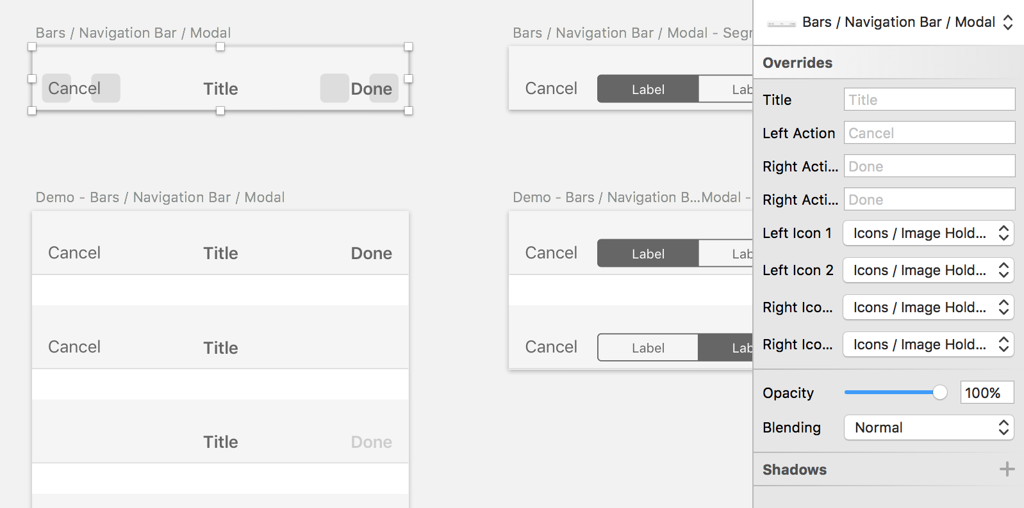Image resolution: width=1024 pixels, height=508 pixels.
Task: Click the dark Label segment in top segmented bar
Action: click(648, 89)
